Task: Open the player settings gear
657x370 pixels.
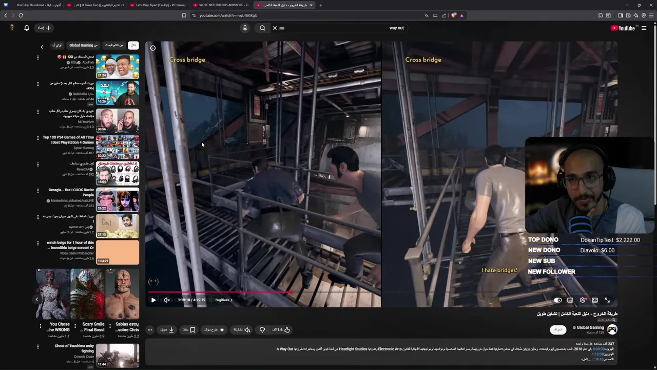Action: (x=583, y=300)
